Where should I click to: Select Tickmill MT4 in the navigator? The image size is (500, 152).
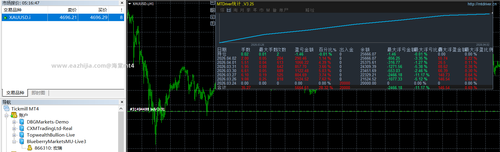(25, 109)
